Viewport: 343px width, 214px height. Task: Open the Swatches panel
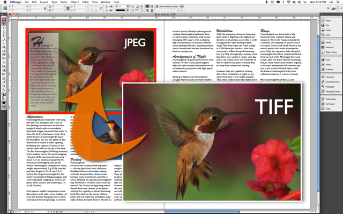pos(327,48)
